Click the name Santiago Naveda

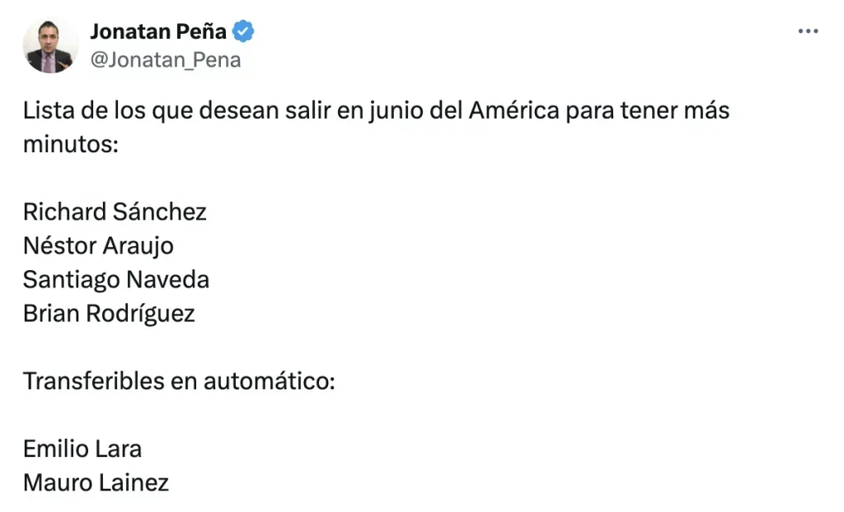[x=116, y=279]
